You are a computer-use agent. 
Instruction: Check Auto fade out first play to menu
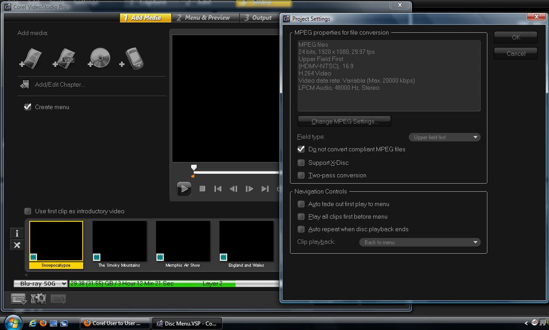(x=301, y=204)
